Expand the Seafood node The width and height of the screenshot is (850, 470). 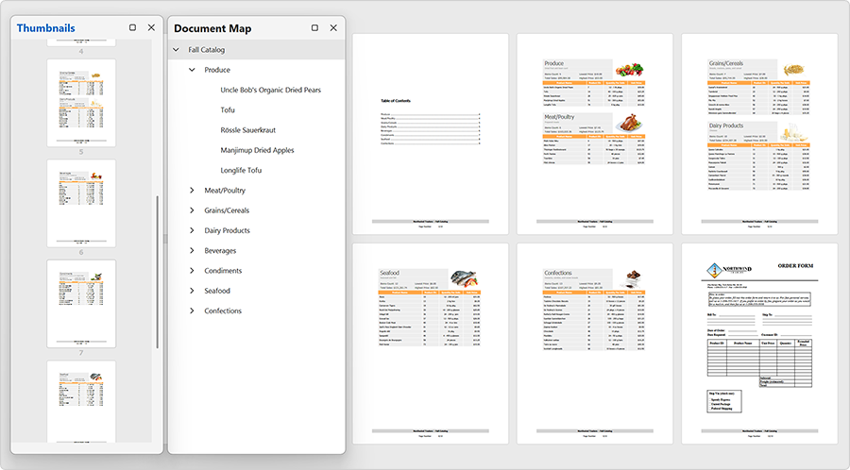pyautogui.click(x=192, y=291)
